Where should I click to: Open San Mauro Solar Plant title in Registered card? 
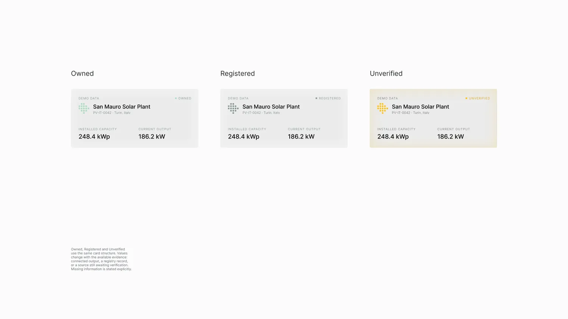coord(271,107)
